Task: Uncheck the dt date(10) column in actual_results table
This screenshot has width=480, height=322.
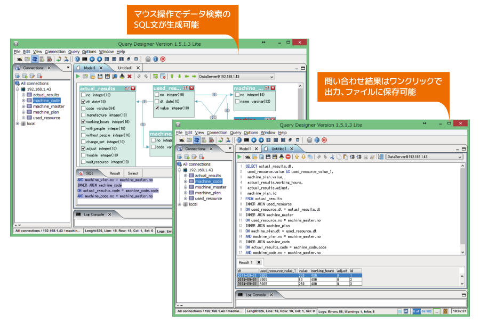Action: click(x=83, y=102)
